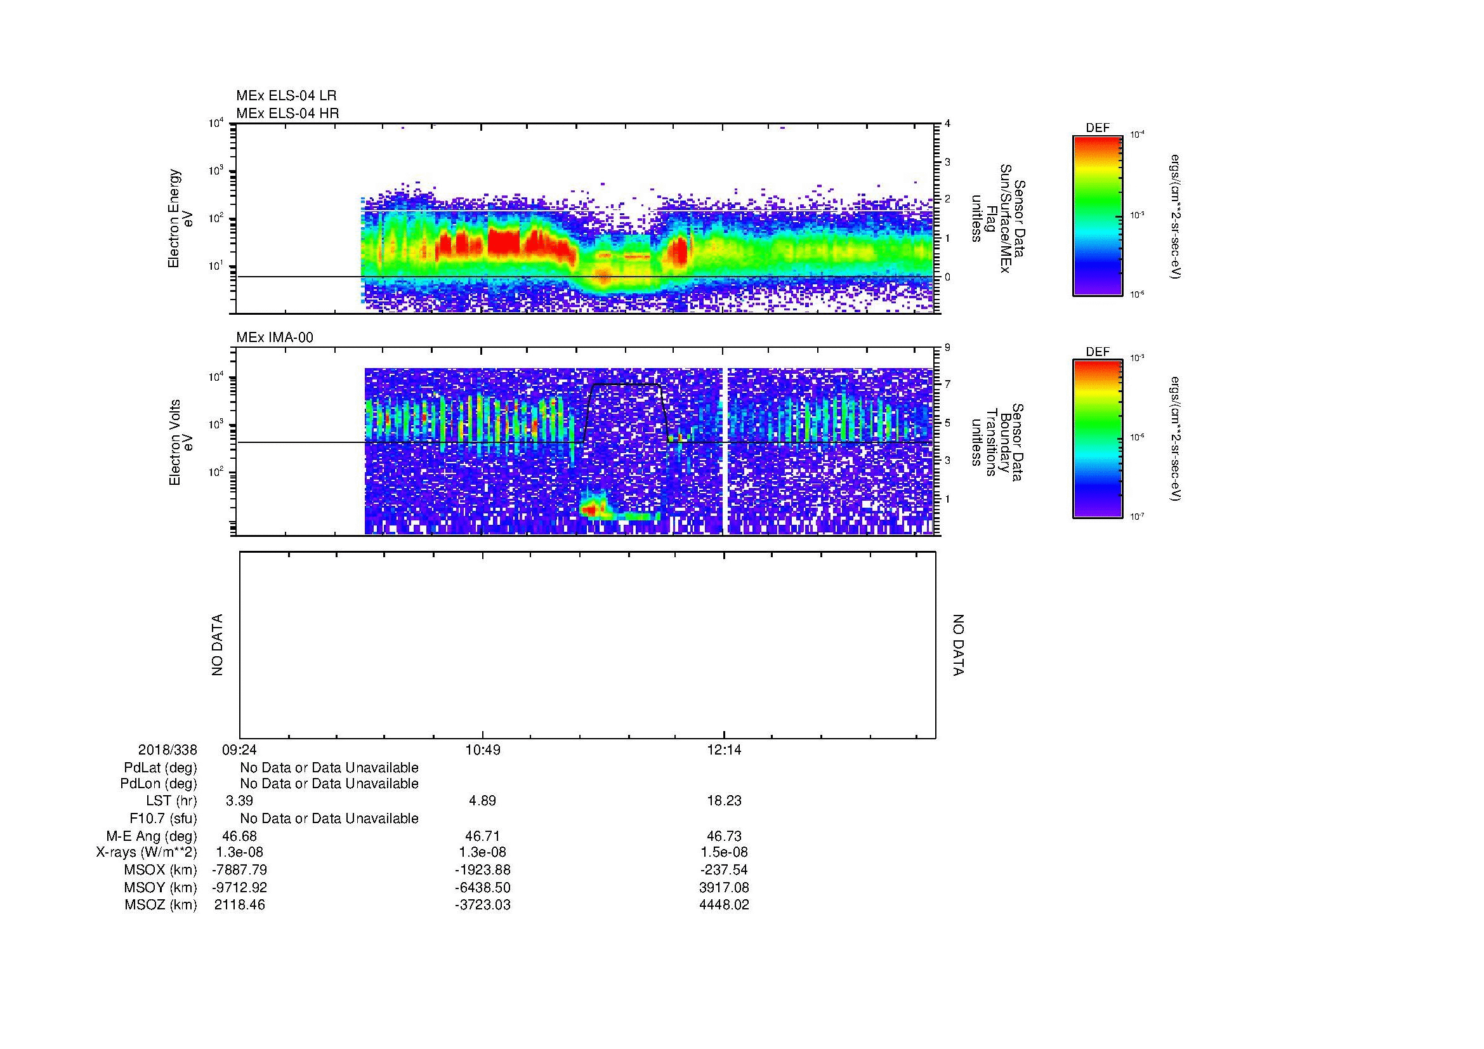
Task: Click the right 'NO DATA' label
Action: 958,645
